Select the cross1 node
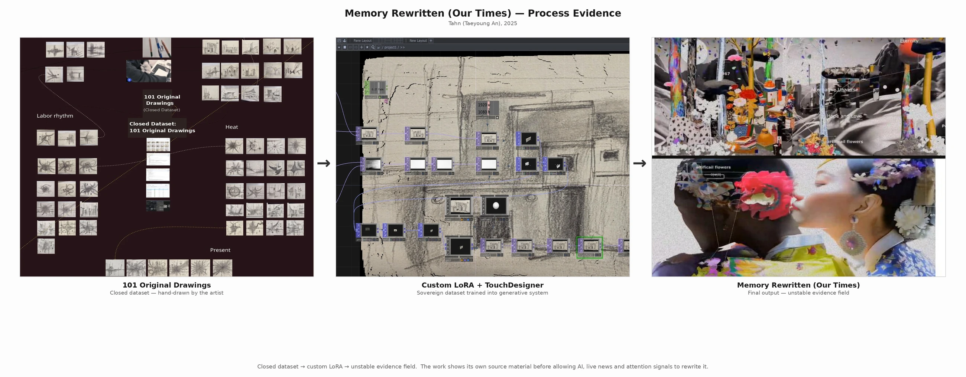This screenshot has height=377, width=966. tap(367, 135)
